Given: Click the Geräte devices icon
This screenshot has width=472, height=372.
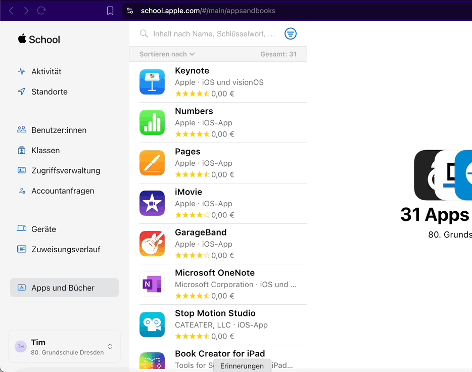Looking at the screenshot, I should [x=22, y=228].
